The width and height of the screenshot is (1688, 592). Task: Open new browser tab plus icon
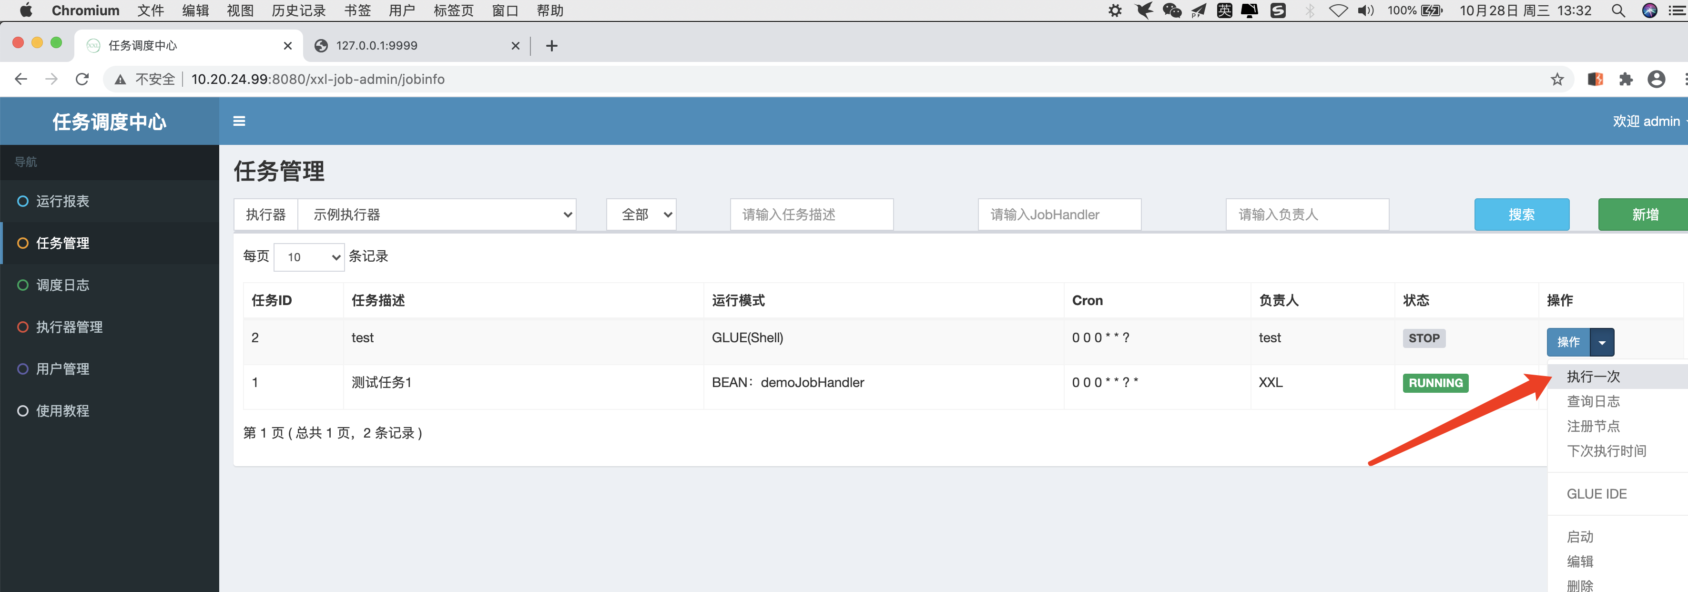coord(552,46)
